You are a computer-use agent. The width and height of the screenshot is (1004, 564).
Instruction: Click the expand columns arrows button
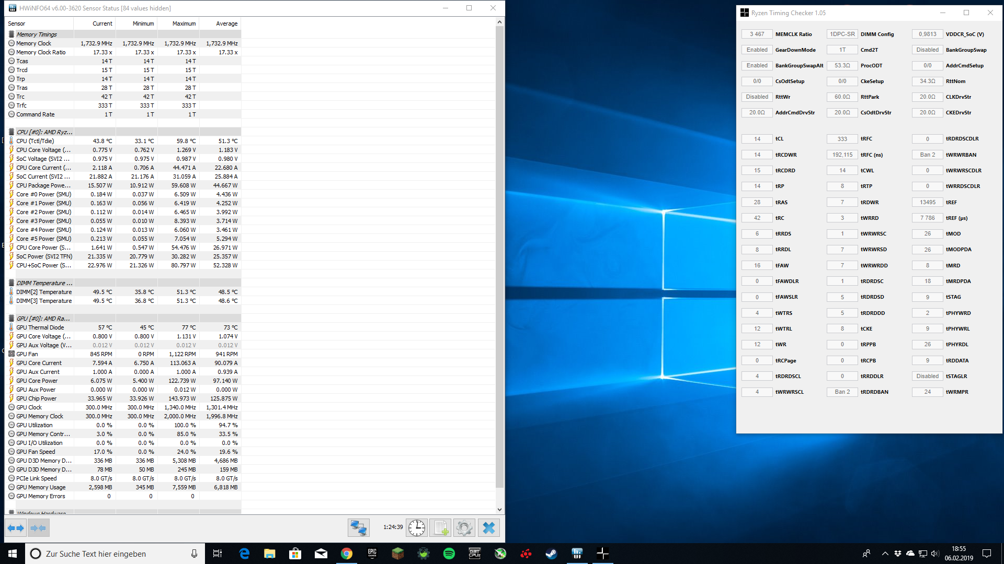(x=16, y=528)
